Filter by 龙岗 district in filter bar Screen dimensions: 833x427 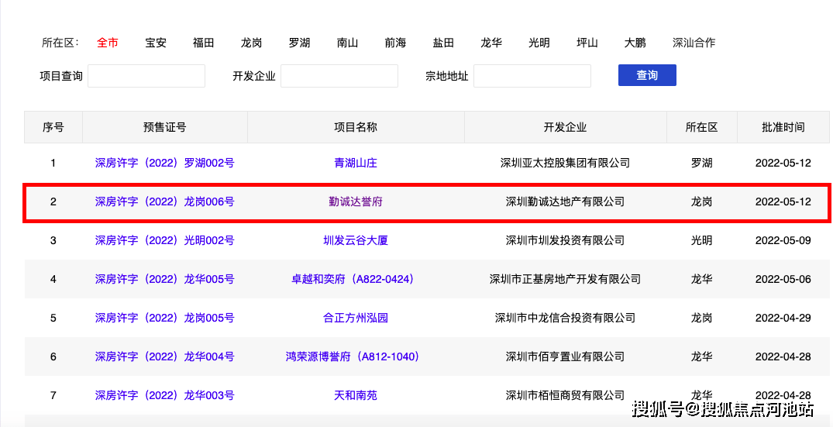pyautogui.click(x=251, y=43)
